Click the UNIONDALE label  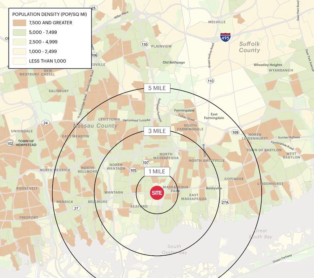(x=22, y=131)
